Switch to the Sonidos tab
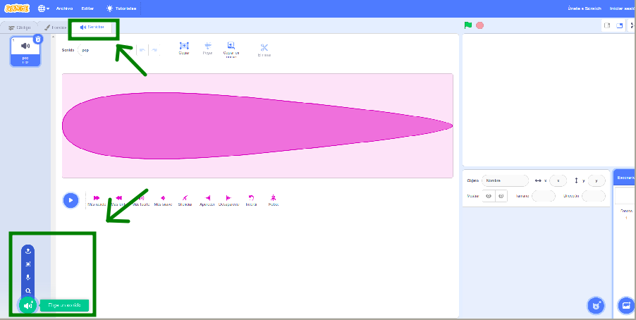636x320 pixels. (x=92, y=27)
